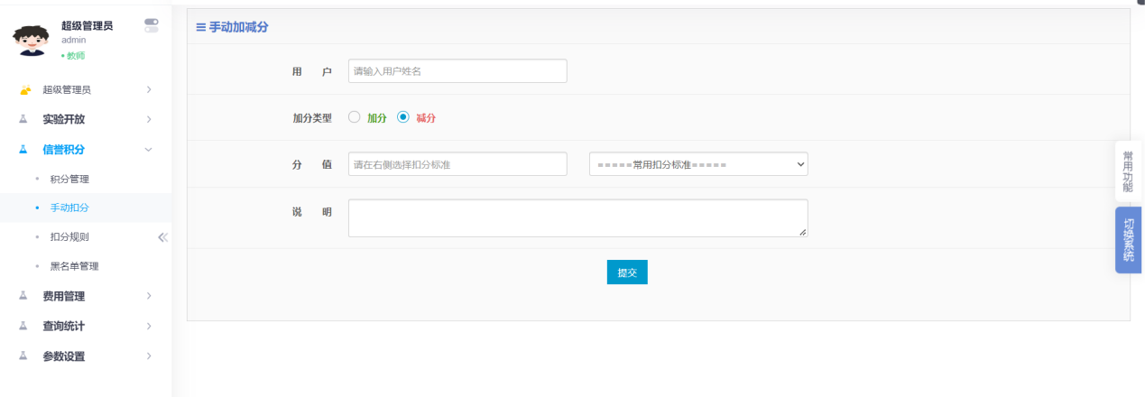Click the flask icon beside 实验开放

click(x=23, y=119)
